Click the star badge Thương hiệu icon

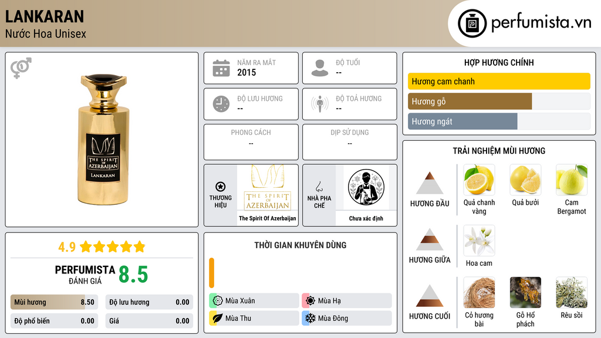pos(221,187)
